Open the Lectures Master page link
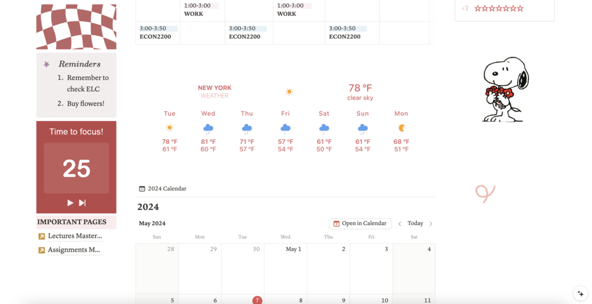Viewport: 592px width, 304px height. [75, 236]
